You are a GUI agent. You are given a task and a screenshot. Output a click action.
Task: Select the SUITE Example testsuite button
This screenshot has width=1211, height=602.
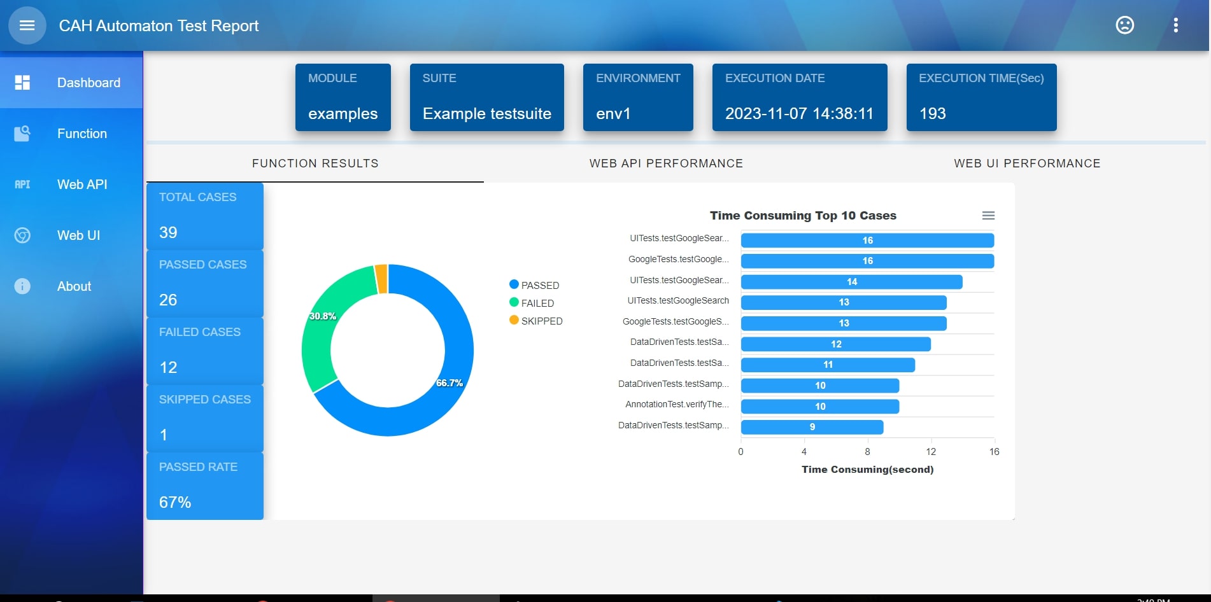click(486, 97)
